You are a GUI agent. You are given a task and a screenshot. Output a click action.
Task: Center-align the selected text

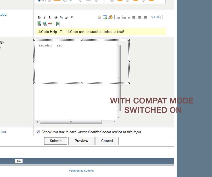[140, 17]
